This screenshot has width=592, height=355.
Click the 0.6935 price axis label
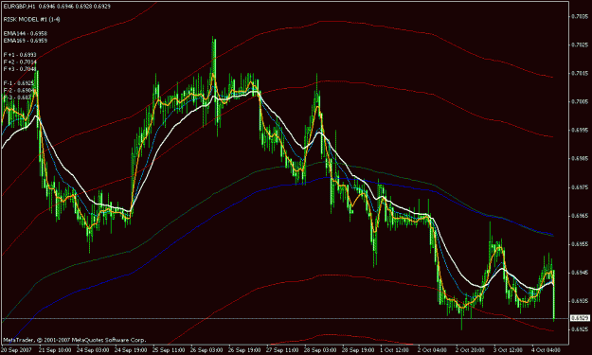click(x=579, y=301)
